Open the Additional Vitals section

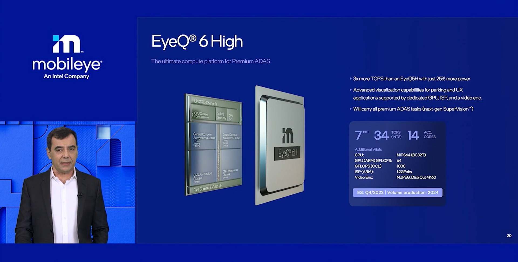point(368,149)
